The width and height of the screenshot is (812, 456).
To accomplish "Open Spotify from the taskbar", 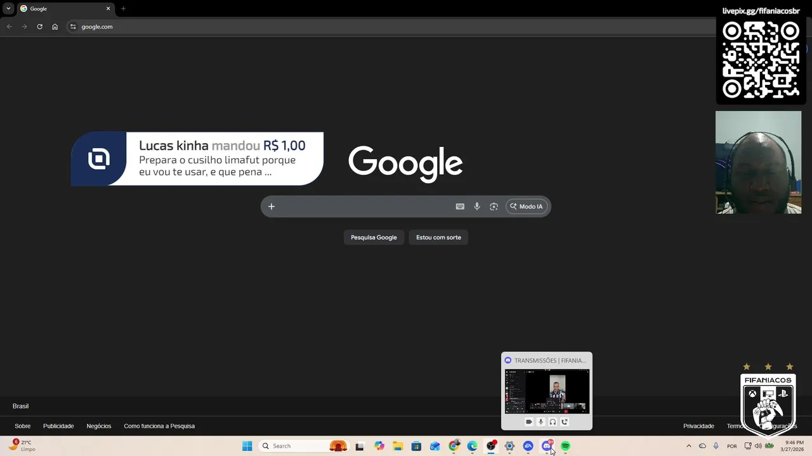I will pyautogui.click(x=565, y=446).
